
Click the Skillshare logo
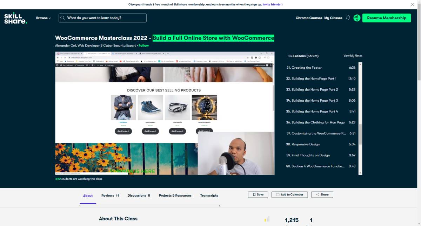tap(15, 18)
